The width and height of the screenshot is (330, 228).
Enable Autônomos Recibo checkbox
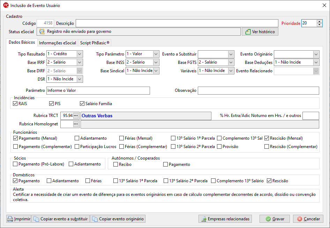115,164
